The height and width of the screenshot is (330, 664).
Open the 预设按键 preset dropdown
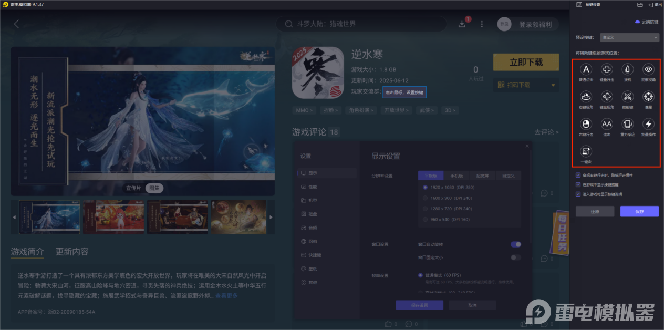629,37
